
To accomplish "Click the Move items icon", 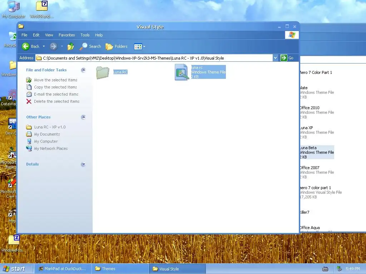I will (29, 80).
